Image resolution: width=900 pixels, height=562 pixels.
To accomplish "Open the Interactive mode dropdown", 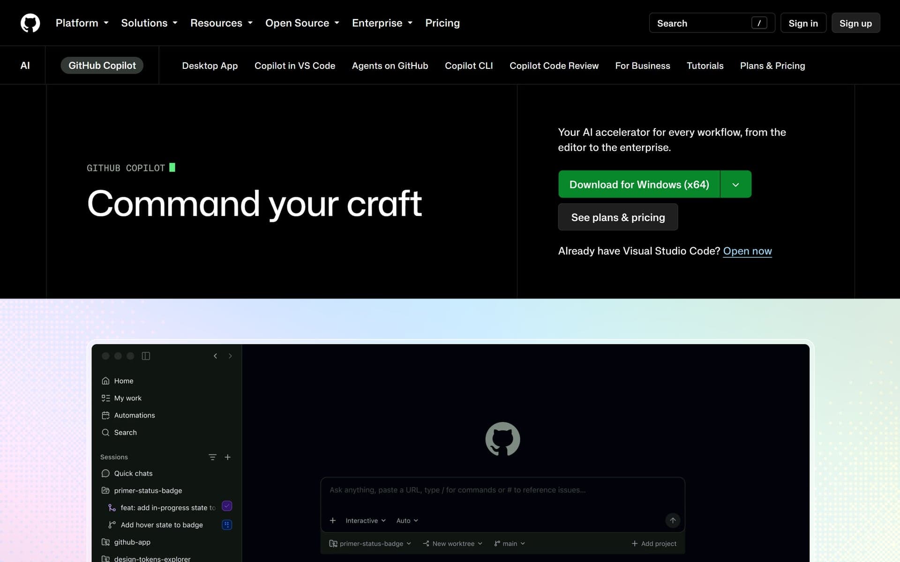I will [366, 520].
